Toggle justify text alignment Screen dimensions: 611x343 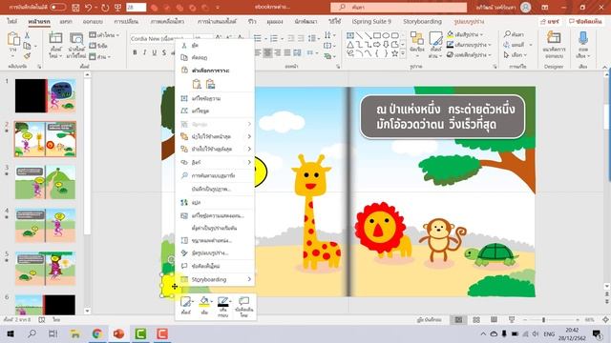point(286,52)
